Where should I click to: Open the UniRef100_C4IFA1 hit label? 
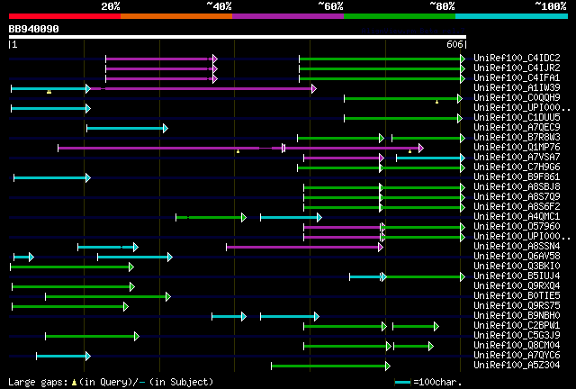pos(517,77)
